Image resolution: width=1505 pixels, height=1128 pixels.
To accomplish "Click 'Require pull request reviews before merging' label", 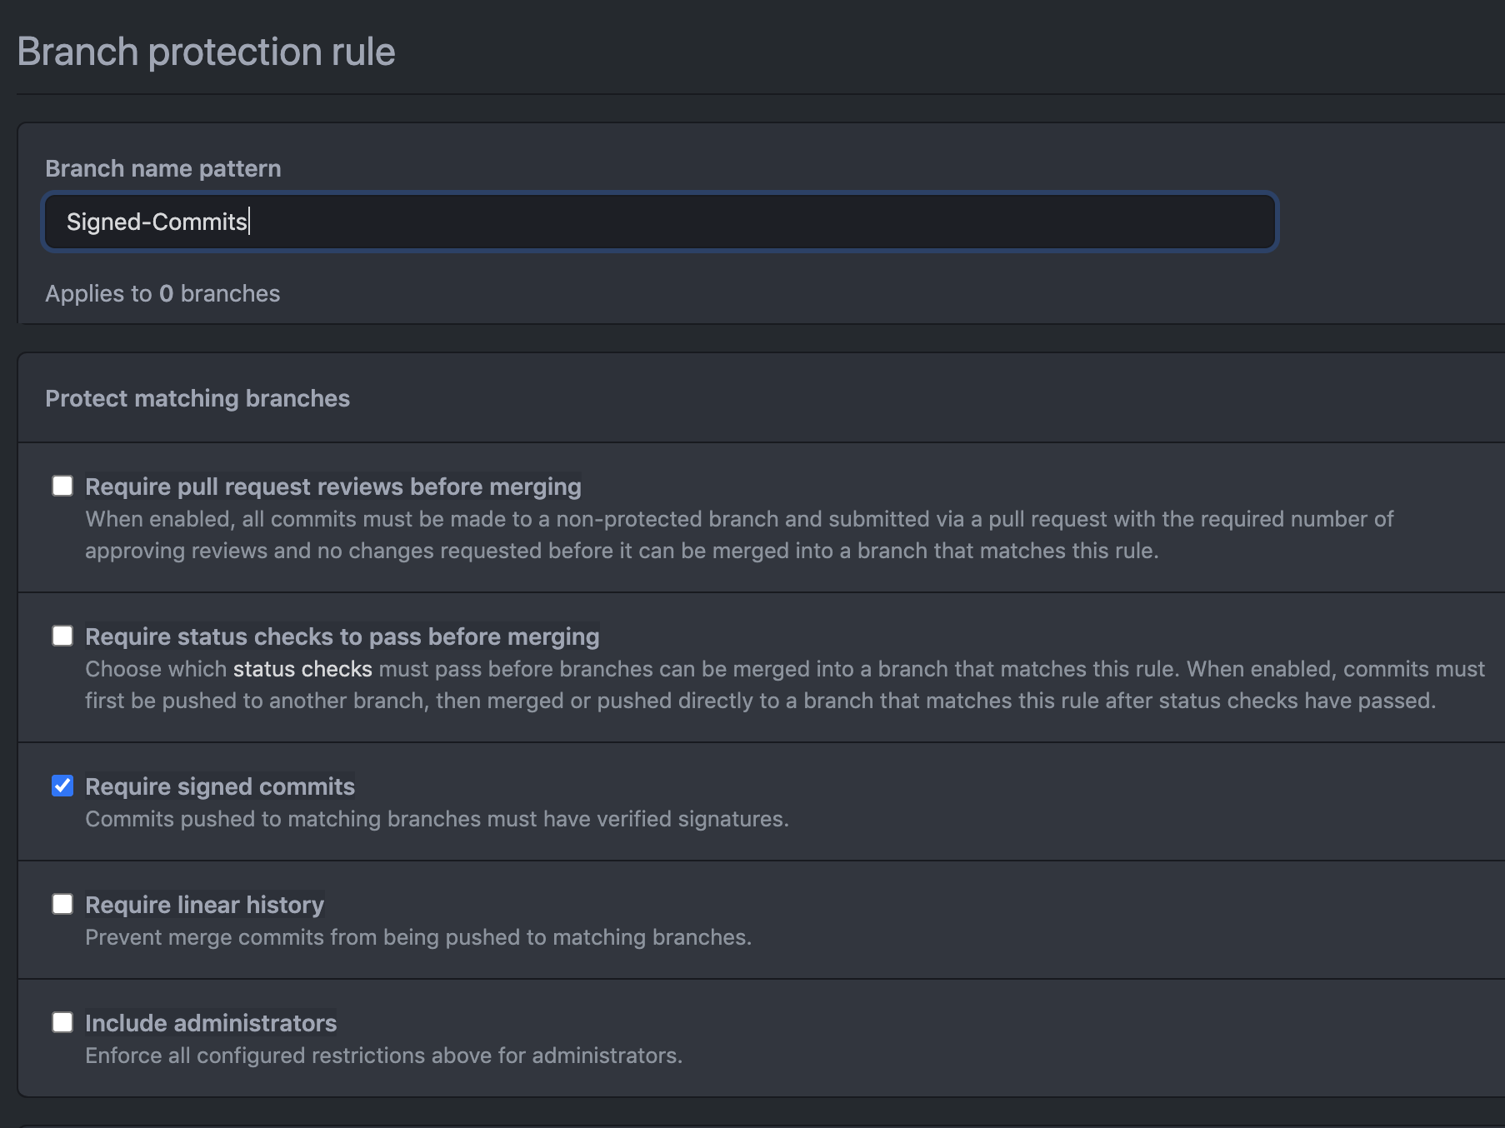I will 333,487.
